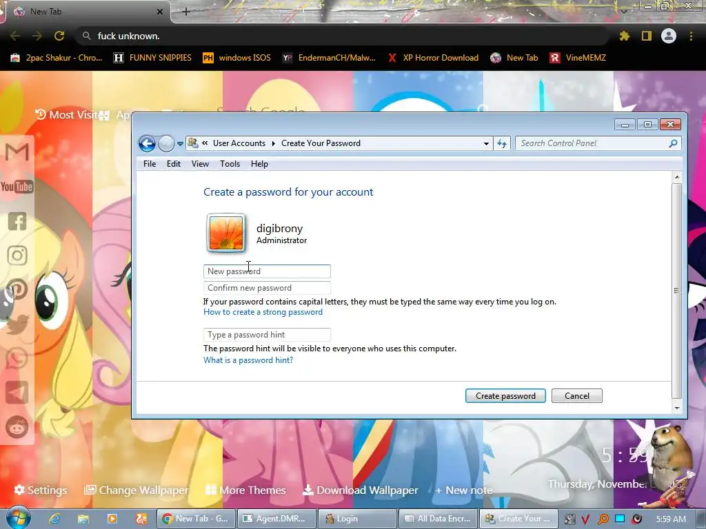Toggle the Chrome side panel icon
The height and width of the screenshot is (529, 706).
[x=647, y=36]
